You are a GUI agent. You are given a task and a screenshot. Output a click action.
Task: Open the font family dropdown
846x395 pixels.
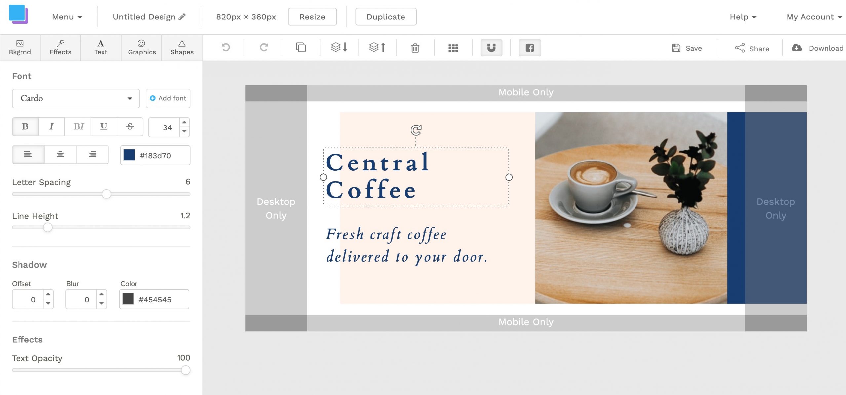[76, 98]
